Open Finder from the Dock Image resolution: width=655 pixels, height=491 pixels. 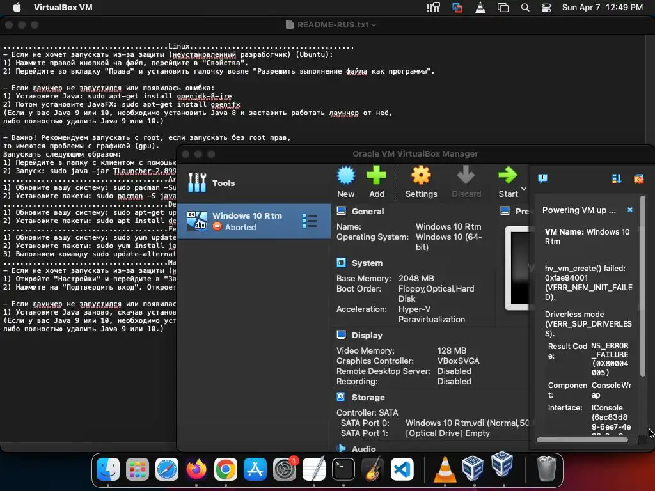(108, 469)
